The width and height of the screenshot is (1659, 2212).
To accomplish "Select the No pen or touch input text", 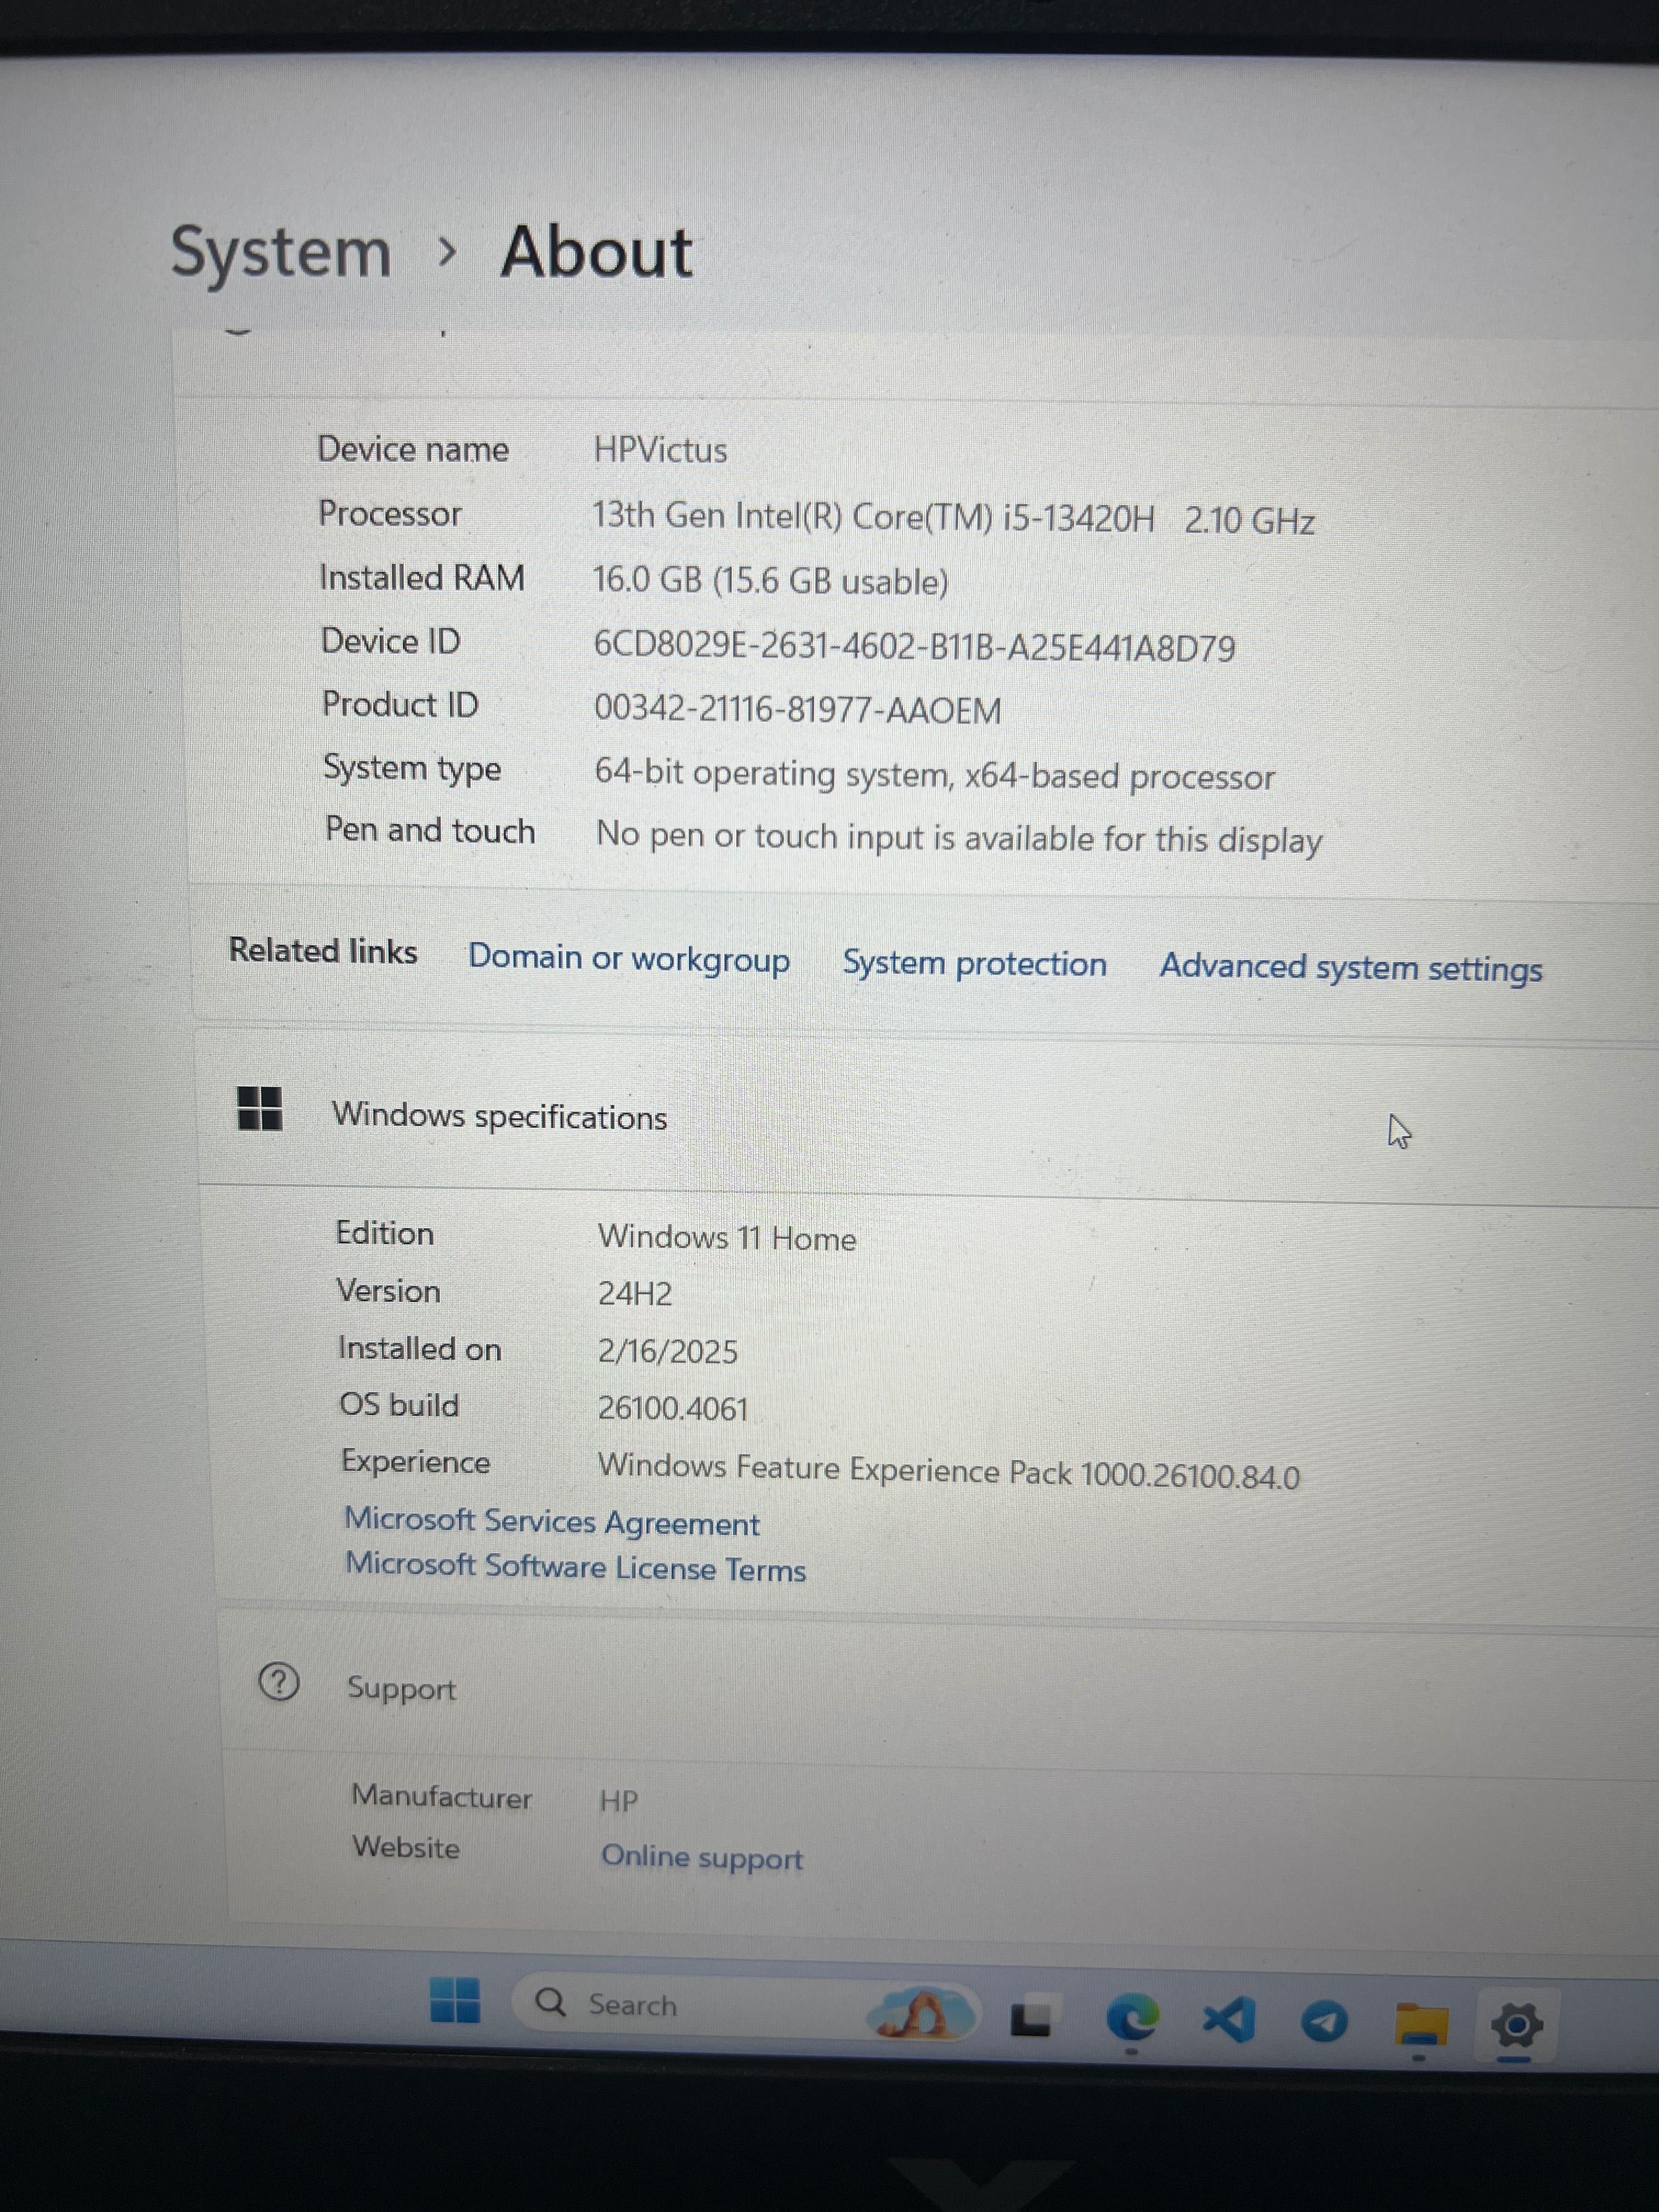I will [x=959, y=837].
